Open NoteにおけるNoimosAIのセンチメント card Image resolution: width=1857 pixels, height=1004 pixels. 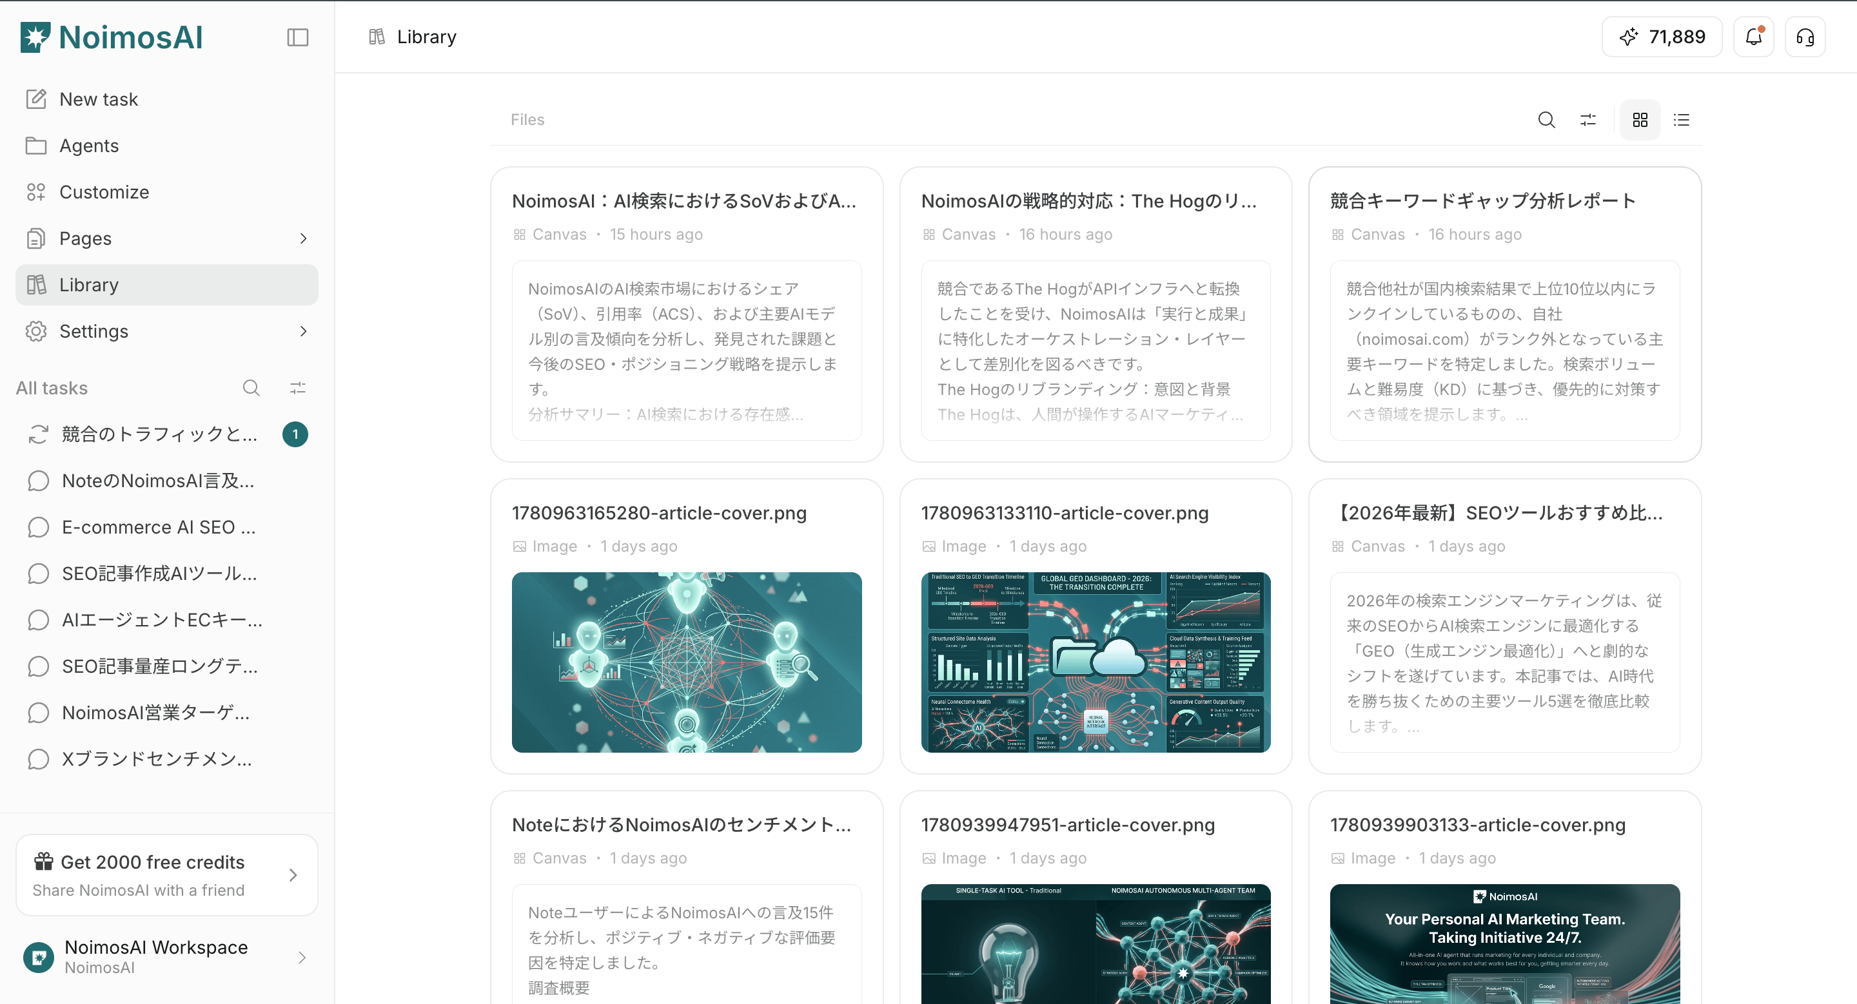(686, 898)
